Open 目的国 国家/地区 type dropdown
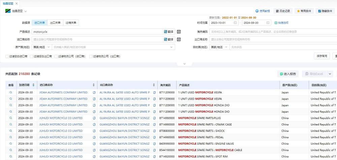Viewport: 337px width, 160px height. (219, 47)
